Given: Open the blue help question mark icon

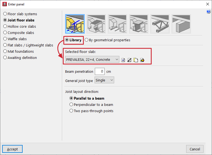Looking at the screenshot, I should (208, 11).
